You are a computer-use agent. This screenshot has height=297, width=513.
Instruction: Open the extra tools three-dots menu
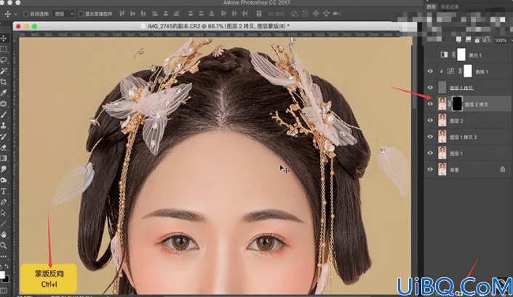4,256
